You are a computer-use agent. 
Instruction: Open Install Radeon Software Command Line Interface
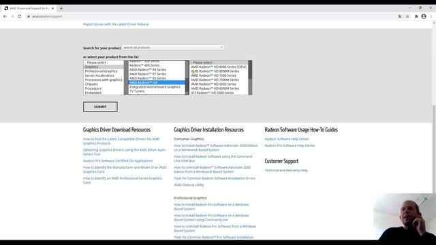coord(213,159)
